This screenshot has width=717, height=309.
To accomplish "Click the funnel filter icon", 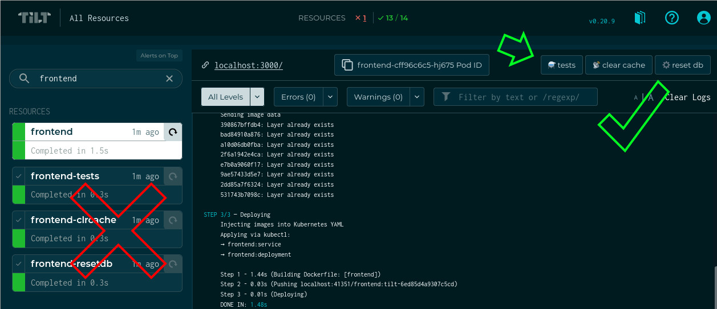I will tap(446, 97).
